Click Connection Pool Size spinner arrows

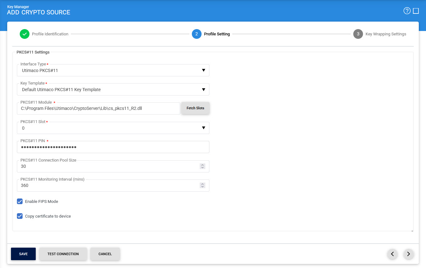point(202,166)
